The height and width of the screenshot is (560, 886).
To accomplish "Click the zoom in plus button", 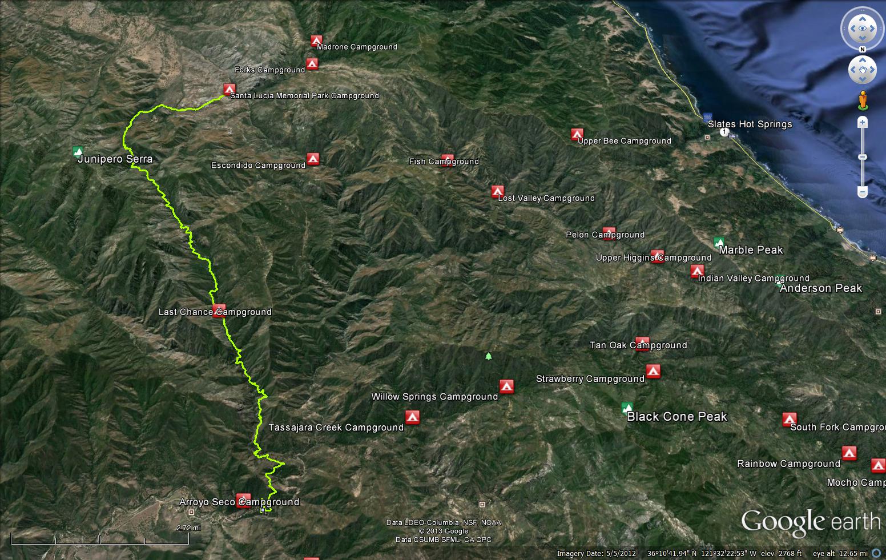I will 863,122.
